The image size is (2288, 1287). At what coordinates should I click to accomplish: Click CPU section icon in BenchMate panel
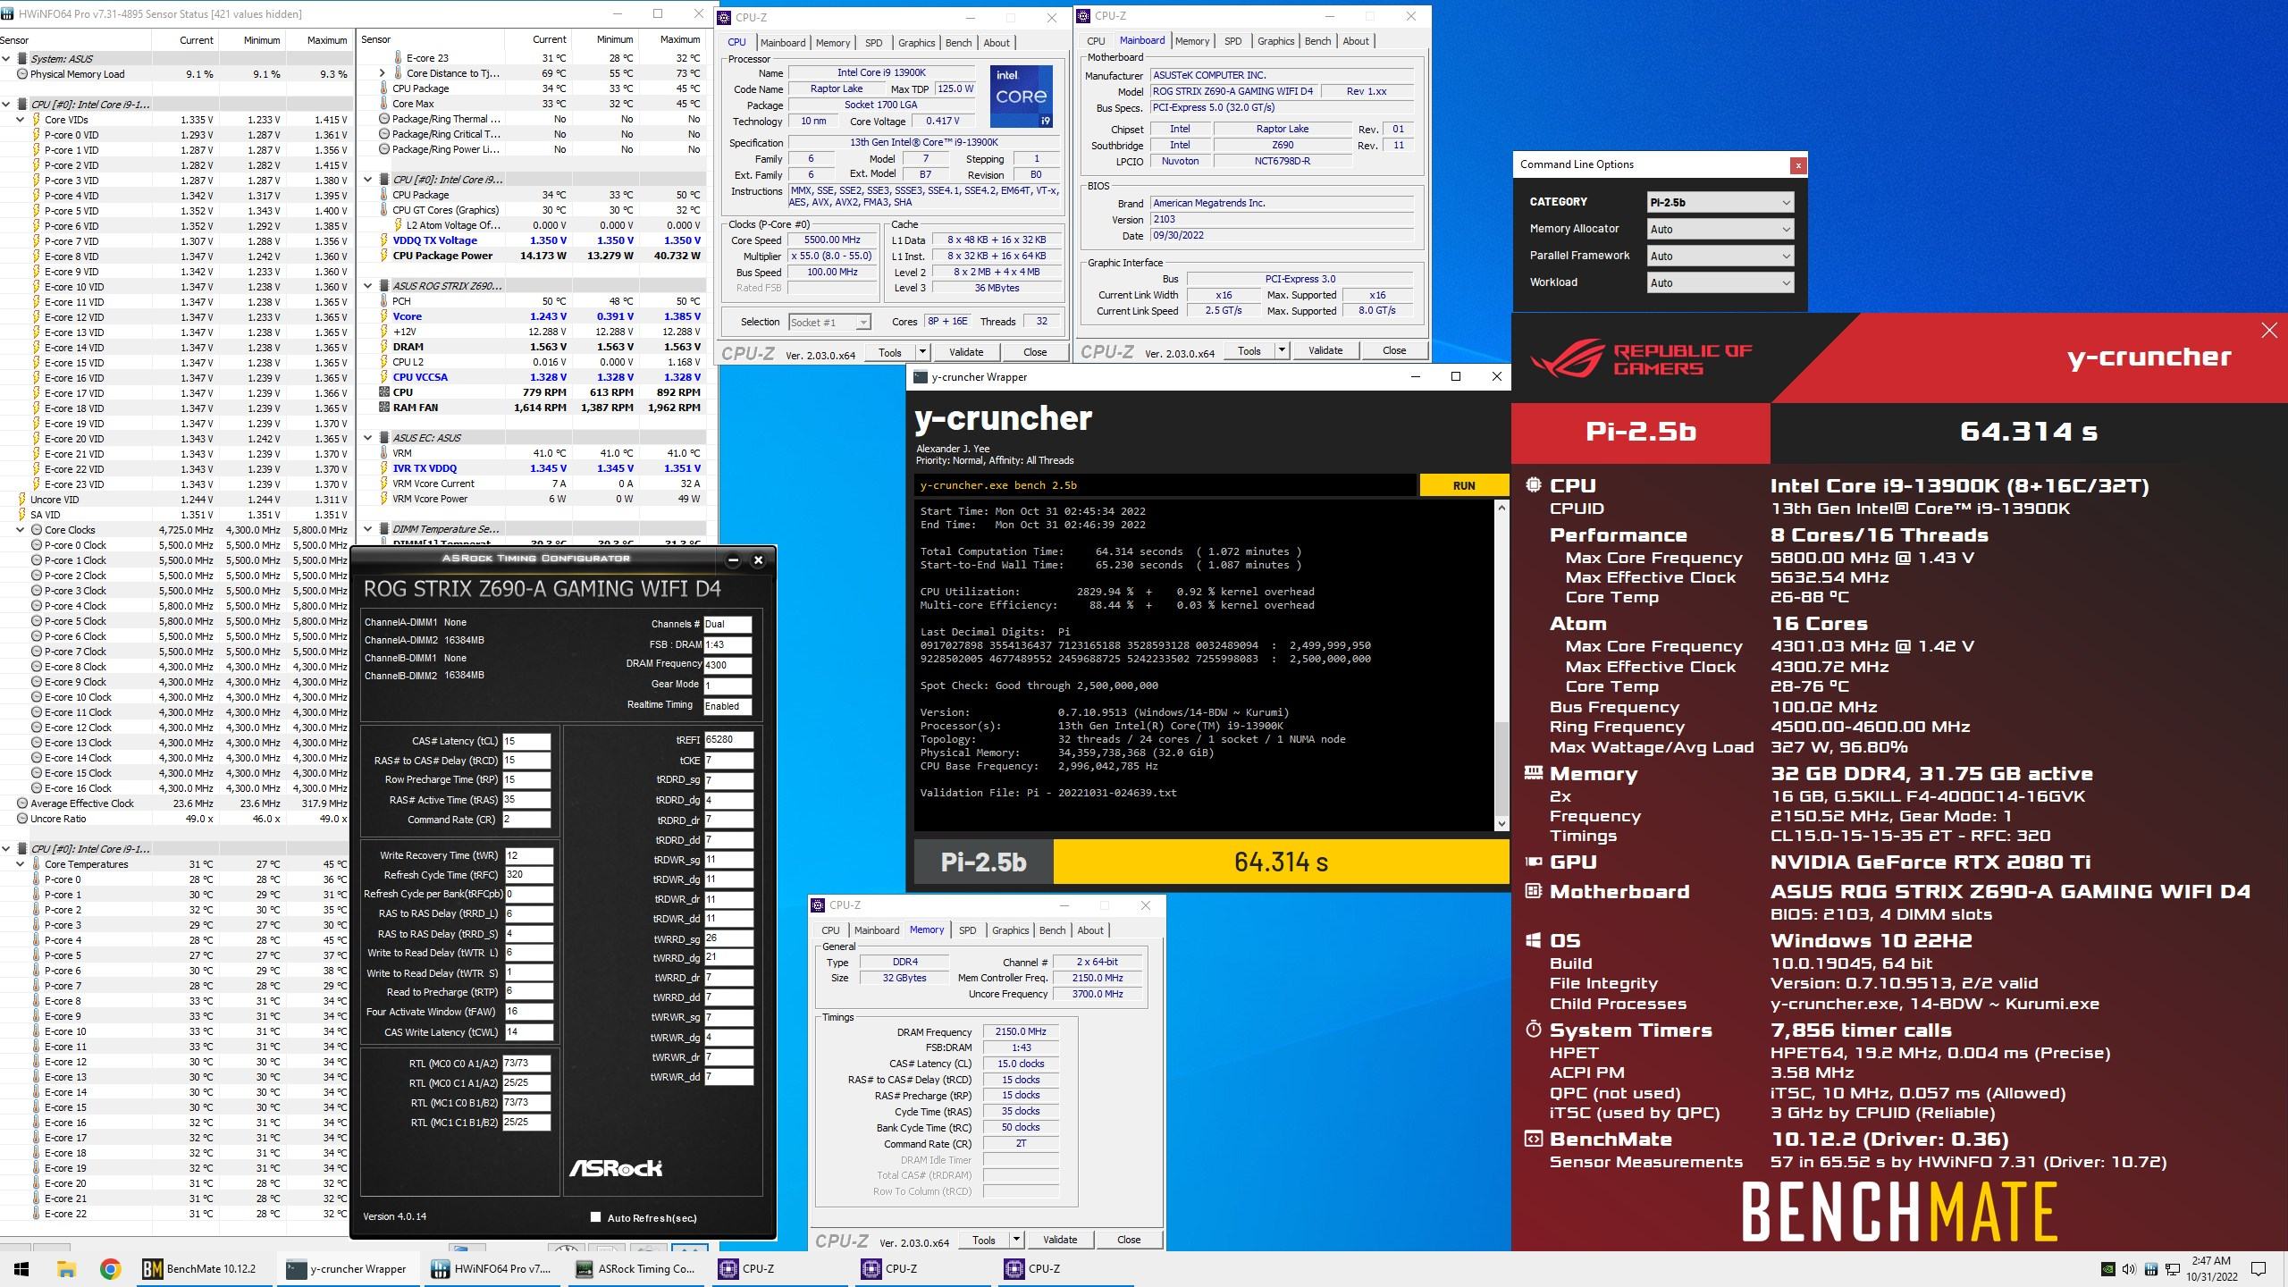pyautogui.click(x=1534, y=484)
